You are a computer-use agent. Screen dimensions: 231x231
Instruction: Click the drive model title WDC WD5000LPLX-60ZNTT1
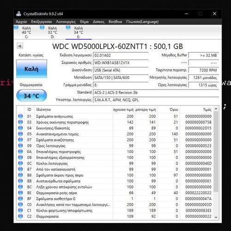pyautogui.click(x=100, y=46)
